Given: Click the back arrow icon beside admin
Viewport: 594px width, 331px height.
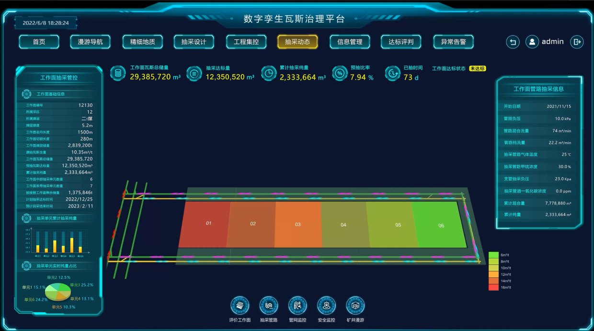Looking at the screenshot, I should click(x=513, y=42).
